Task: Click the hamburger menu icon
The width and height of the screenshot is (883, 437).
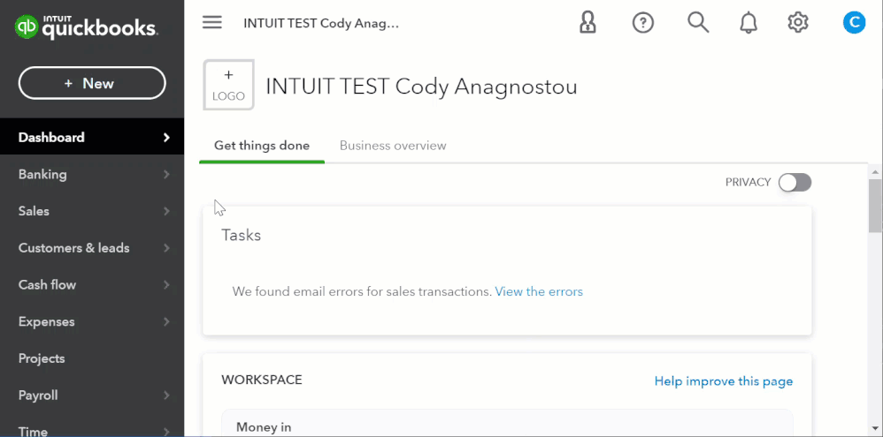Action: [x=212, y=23]
